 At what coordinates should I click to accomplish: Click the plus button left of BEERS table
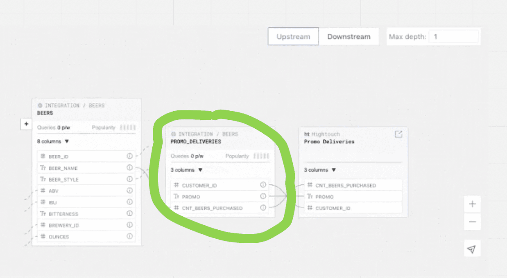click(x=26, y=124)
